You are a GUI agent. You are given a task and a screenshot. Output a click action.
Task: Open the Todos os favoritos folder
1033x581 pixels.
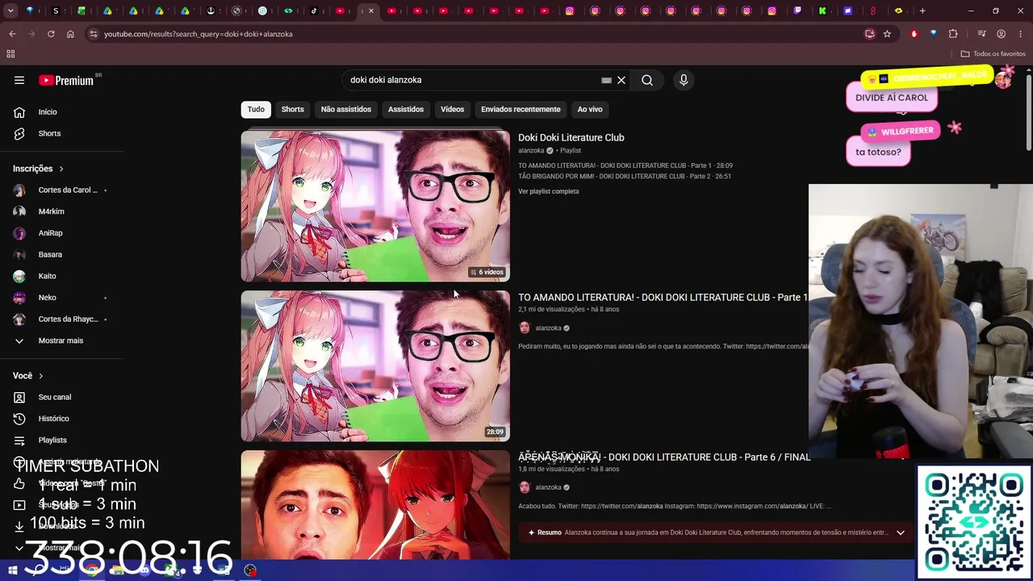993,54
